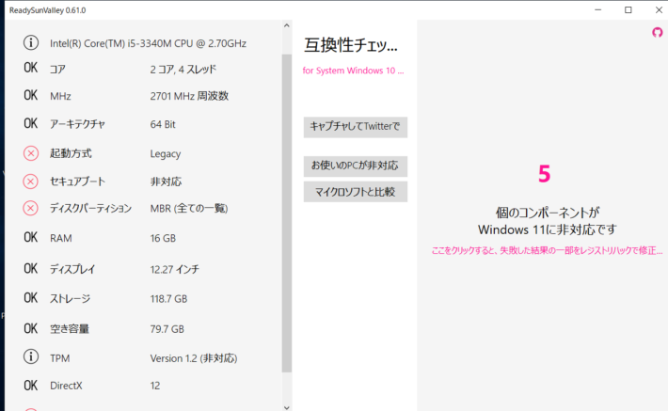The height and width of the screenshot is (411, 668).
Task: Click the pink 'for System Windows 10' text
Action: [x=353, y=71]
